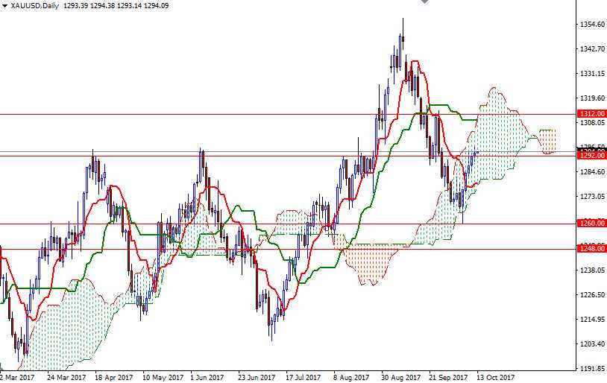Viewport: 607px width, 383px height.
Task: Click the 1354.60 price axis value
Action: pos(592,25)
